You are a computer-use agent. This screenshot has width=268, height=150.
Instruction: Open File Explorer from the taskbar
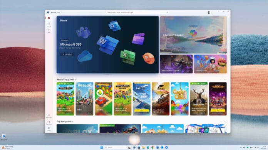pos(143,147)
